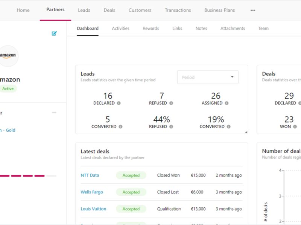The image size is (301, 225).
Task: Switch to the Notes tab
Action: pos(201,28)
